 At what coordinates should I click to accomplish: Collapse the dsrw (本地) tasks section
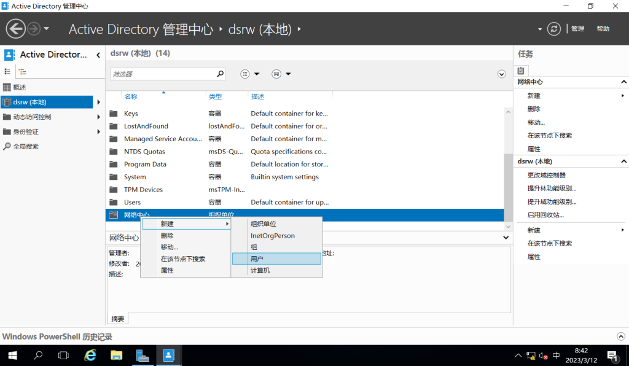(x=624, y=162)
